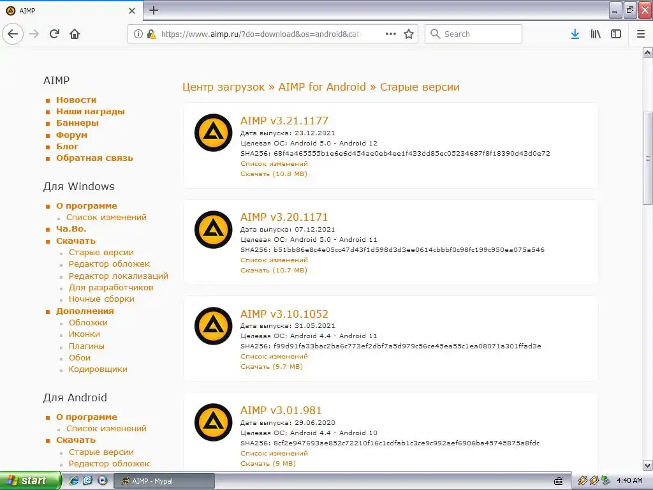
Task: Click the 4:40 AM taskbar clock
Action: (x=629, y=480)
